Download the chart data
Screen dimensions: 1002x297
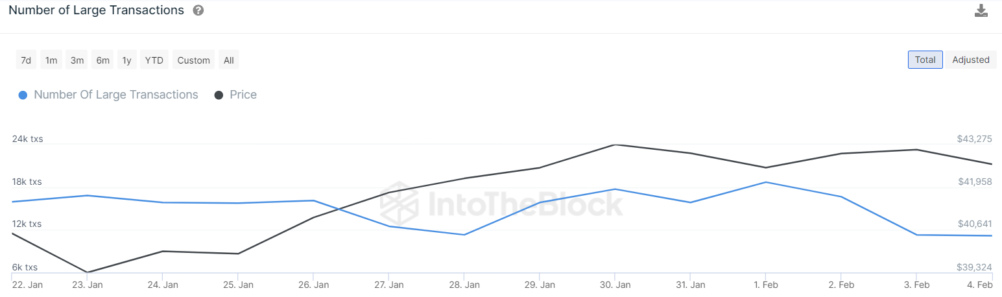pyautogui.click(x=981, y=10)
